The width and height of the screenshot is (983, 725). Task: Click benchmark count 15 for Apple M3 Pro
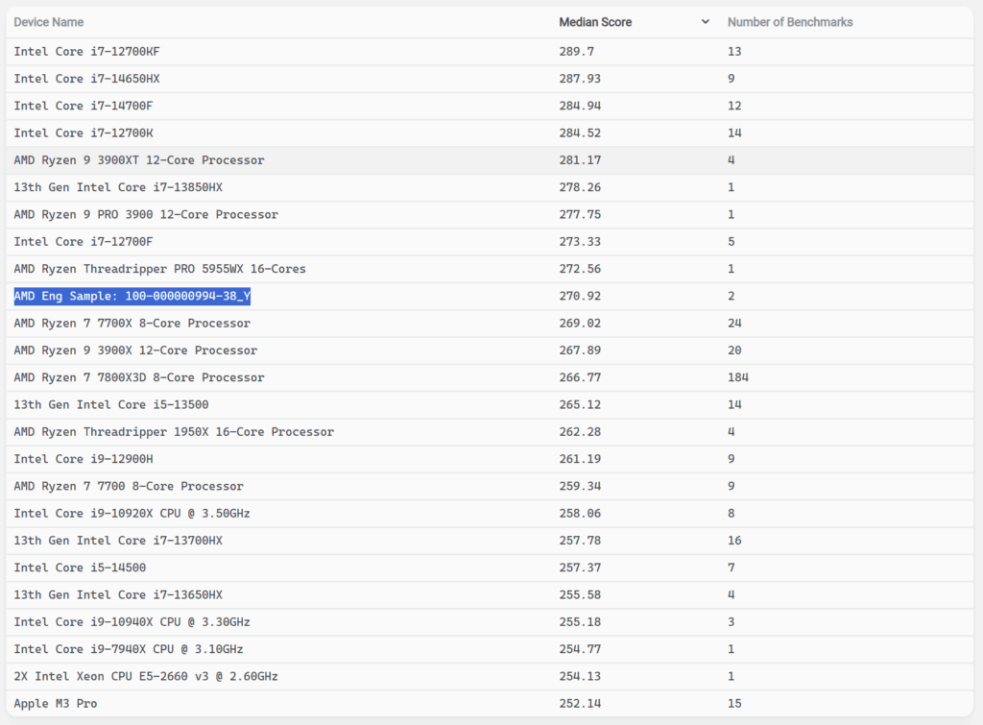pyautogui.click(x=734, y=704)
